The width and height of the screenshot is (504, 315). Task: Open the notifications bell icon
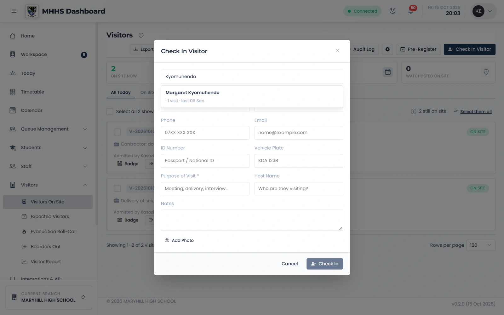411,11
